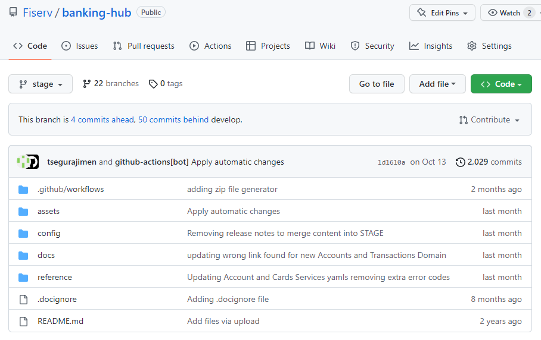Open the docs folder
Image resolution: width=541 pixels, height=340 pixels.
[46, 256]
